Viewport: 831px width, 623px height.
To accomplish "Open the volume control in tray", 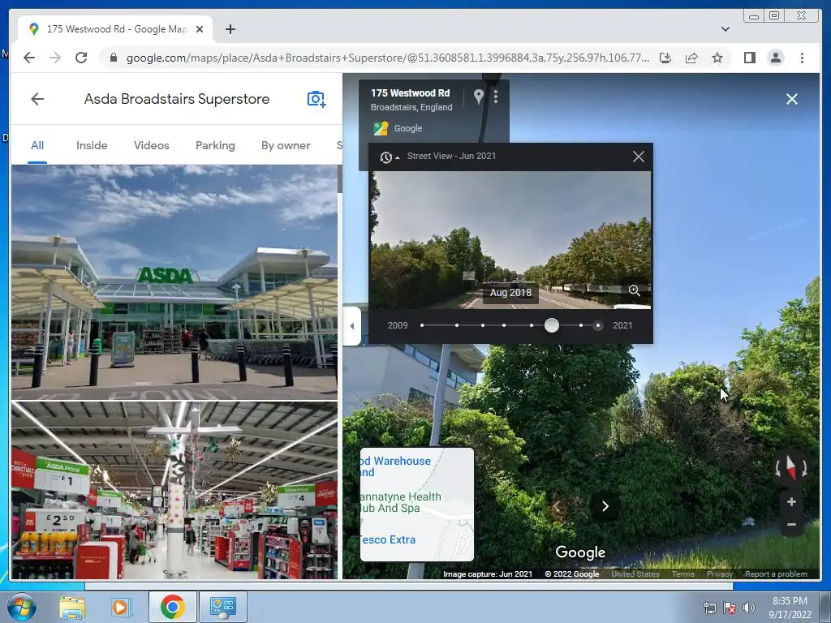I will 749,608.
